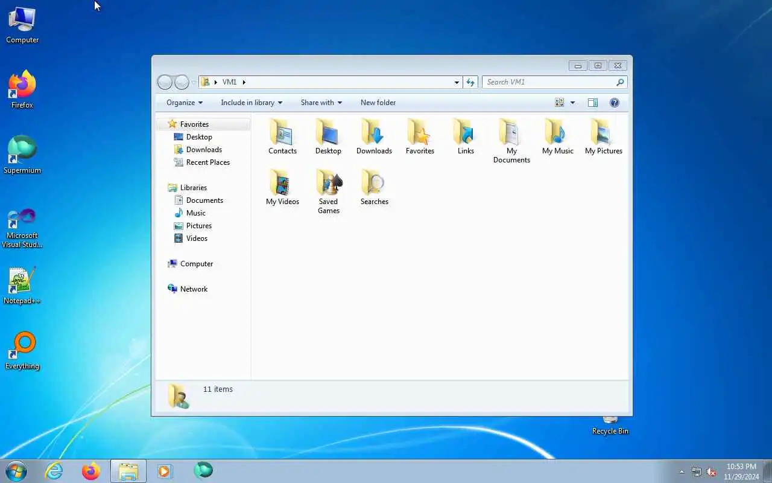Show the preview pane
Viewport: 772px width, 483px height.
tap(593, 103)
